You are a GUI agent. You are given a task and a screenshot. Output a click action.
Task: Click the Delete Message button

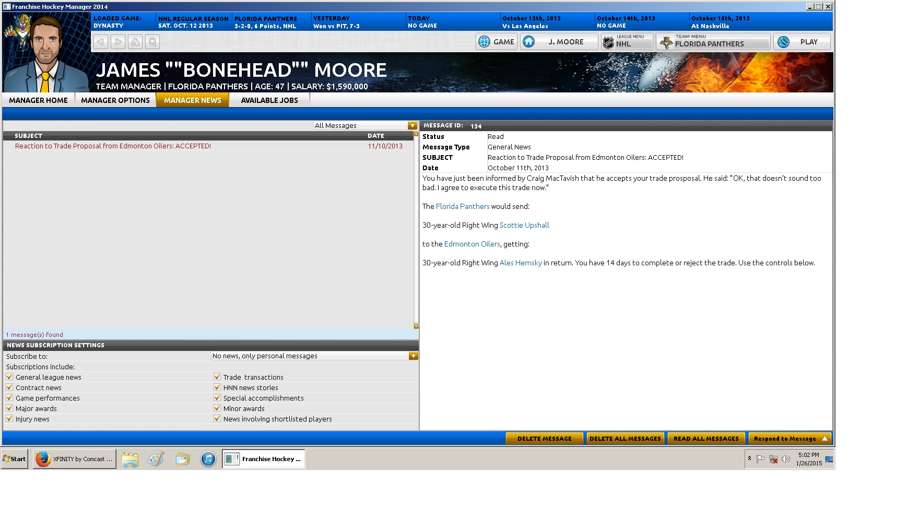tap(544, 439)
